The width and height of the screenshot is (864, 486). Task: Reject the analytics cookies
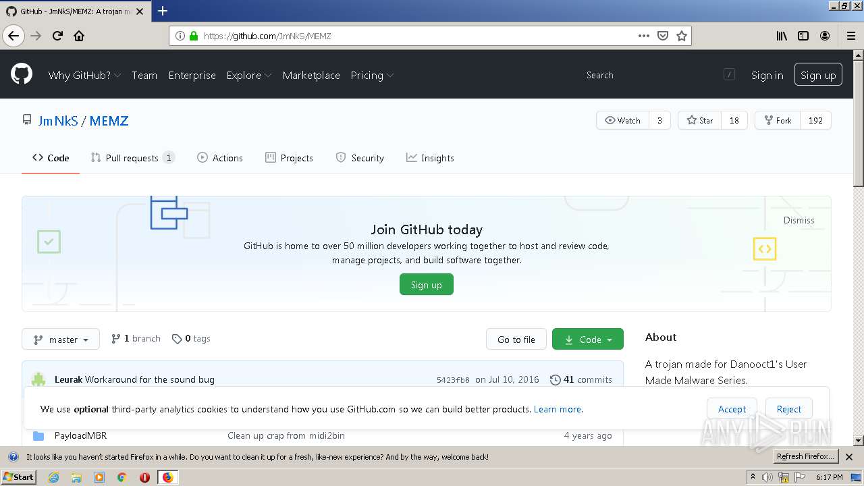(x=789, y=409)
